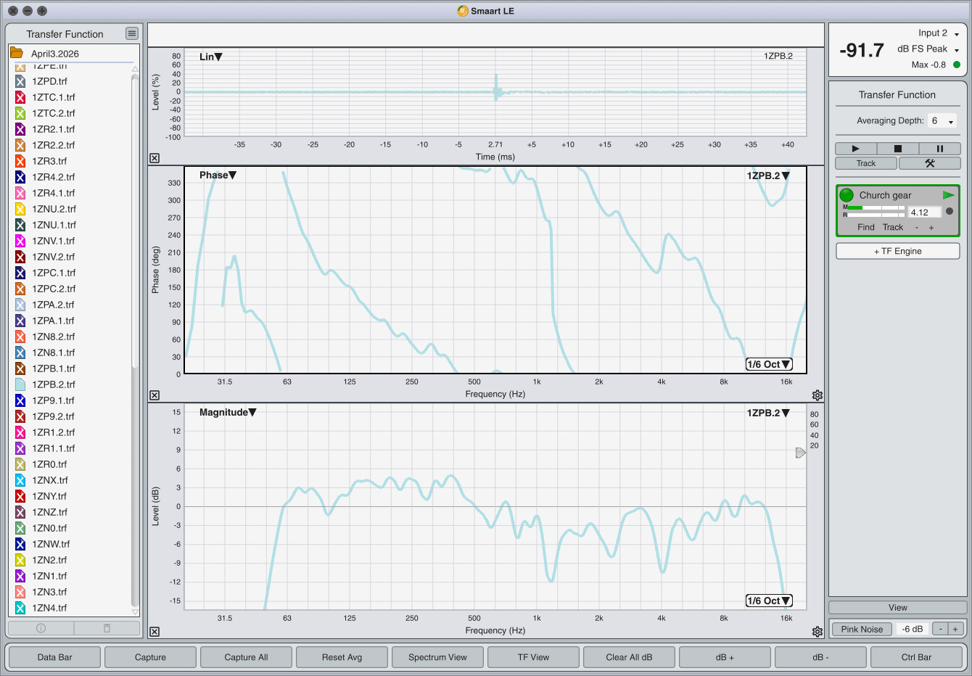Close the impulse response Lin plot pane

pyautogui.click(x=155, y=158)
